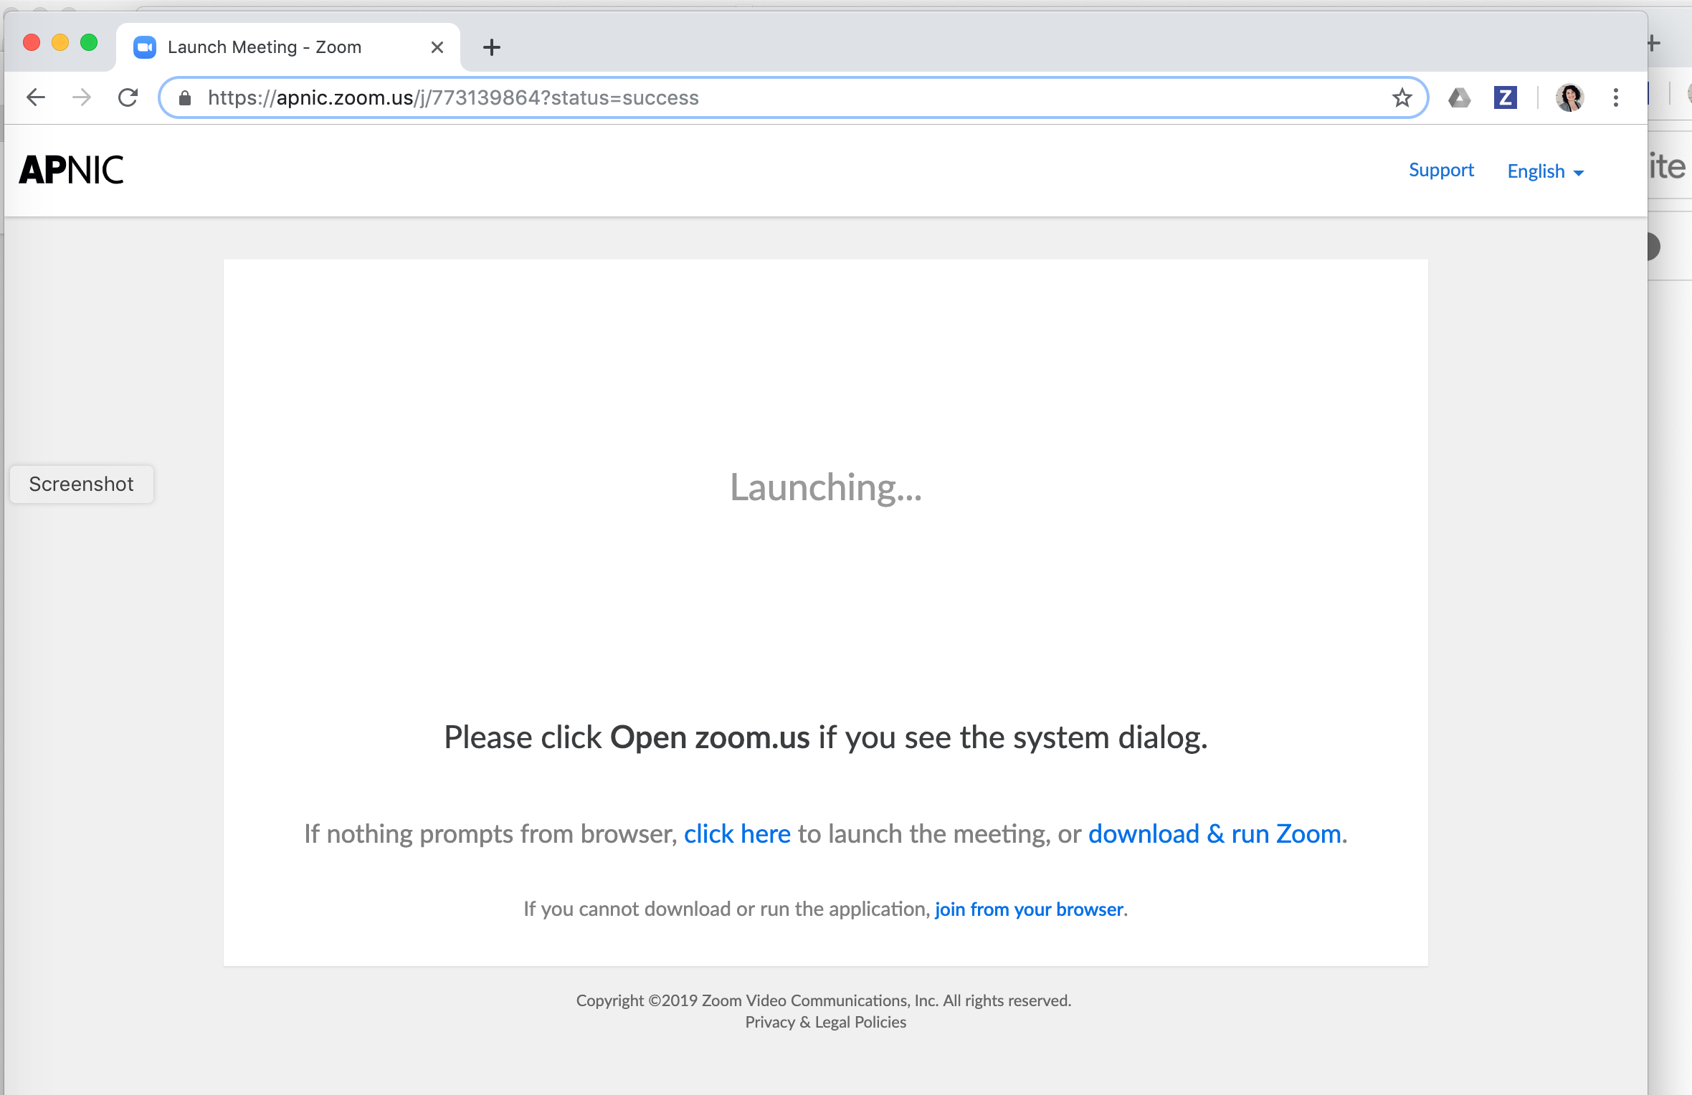Open Chrome three-dot menu

click(x=1615, y=97)
